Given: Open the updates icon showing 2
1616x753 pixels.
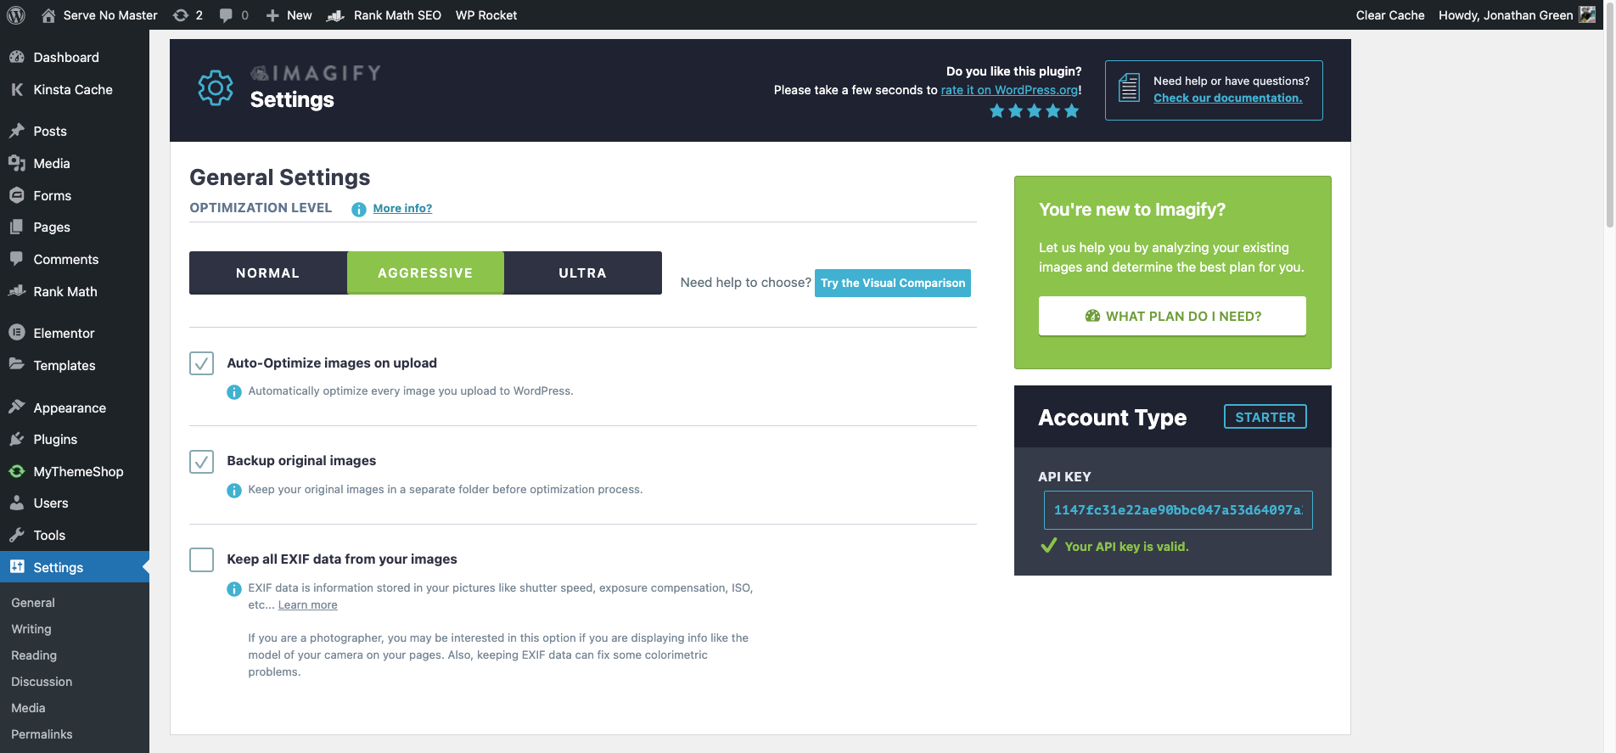Looking at the screenshot, I should click(180, 15).
